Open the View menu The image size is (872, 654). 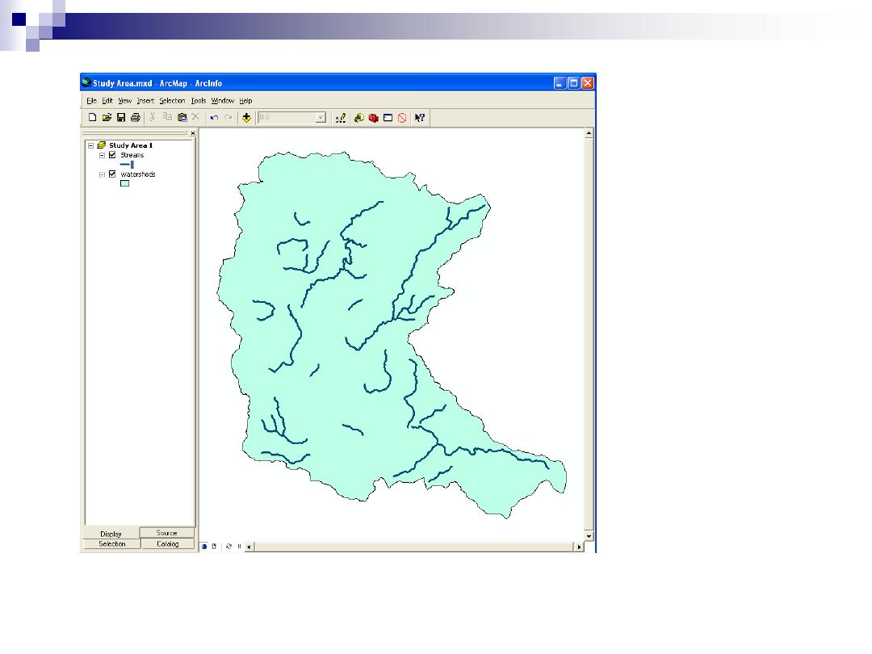point(124,101)
